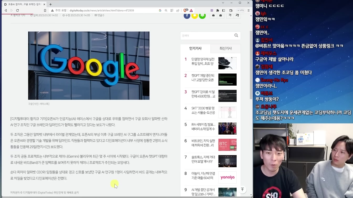Share the article on Facebook
Viewport: 353px width, 198px height.
click(187, 16)
